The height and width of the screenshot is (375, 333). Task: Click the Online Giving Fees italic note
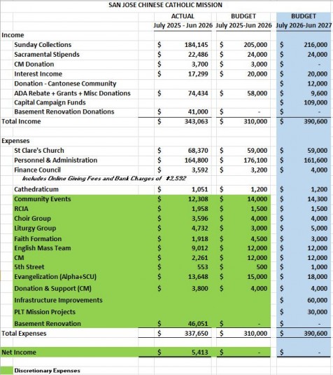pyautogui.click(x=104, y=179)
